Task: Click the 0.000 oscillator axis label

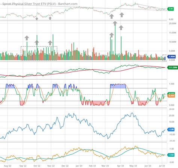Action: tap(172, 105)
